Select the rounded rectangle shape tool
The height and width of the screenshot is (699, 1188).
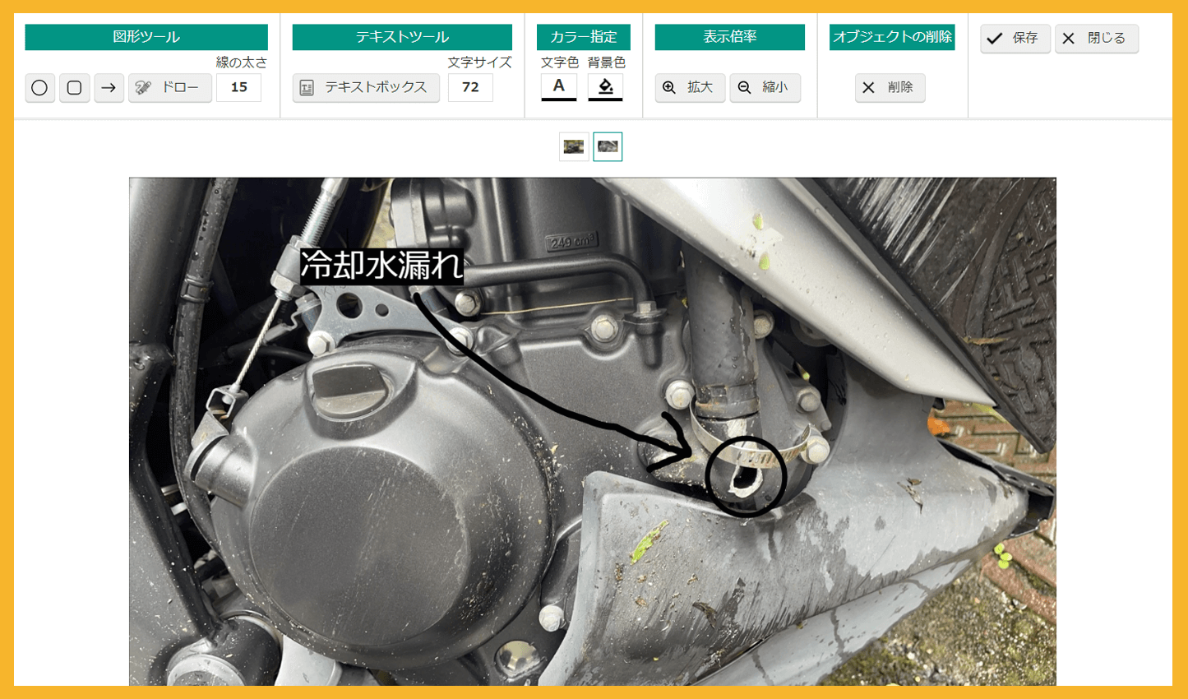[x=74, y=87]
